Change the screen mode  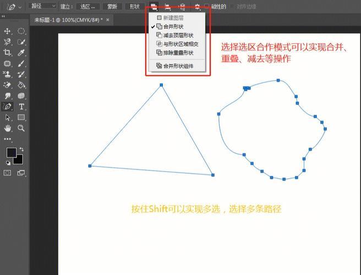point(21,173)
